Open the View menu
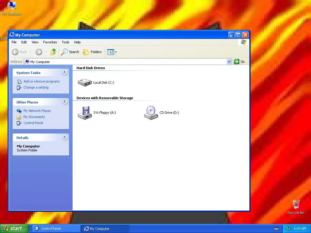Screen dimensions: 311x233 click(x=35, y=42)
